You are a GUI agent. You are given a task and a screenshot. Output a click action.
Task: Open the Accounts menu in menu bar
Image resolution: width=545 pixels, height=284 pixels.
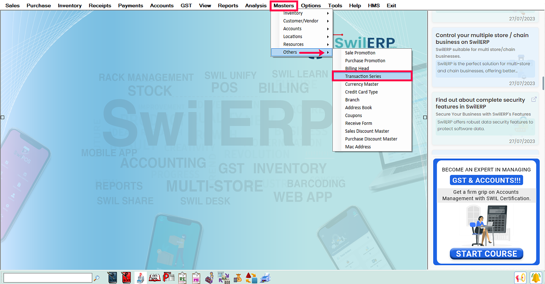coord(162,5)
